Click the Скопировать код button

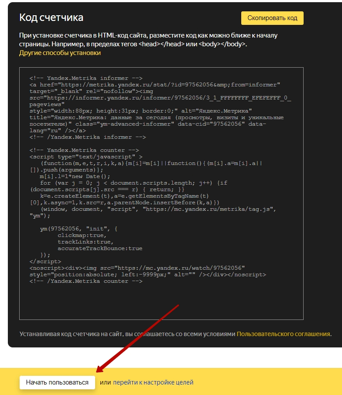[272, 18]
